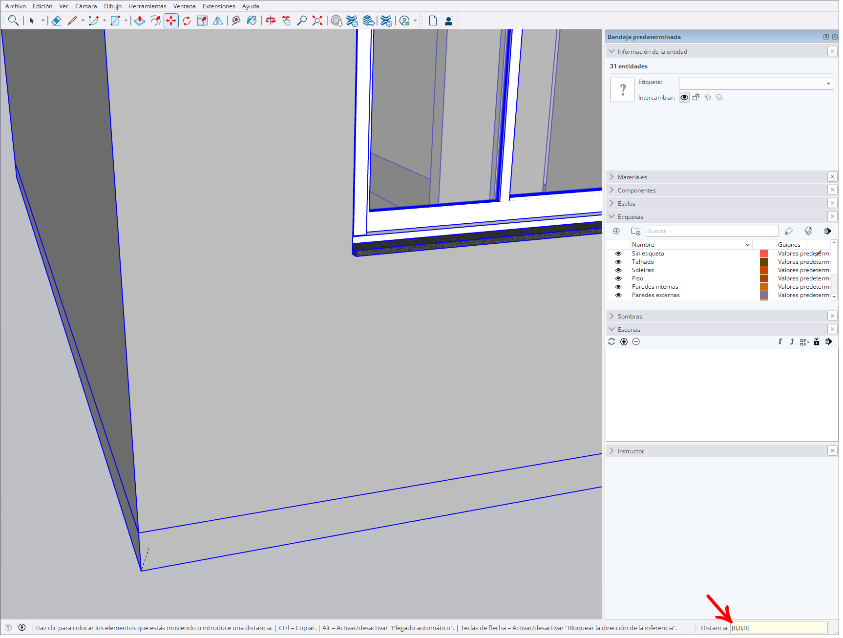Collapse the Información de la entidad panel

click(611, 51)
